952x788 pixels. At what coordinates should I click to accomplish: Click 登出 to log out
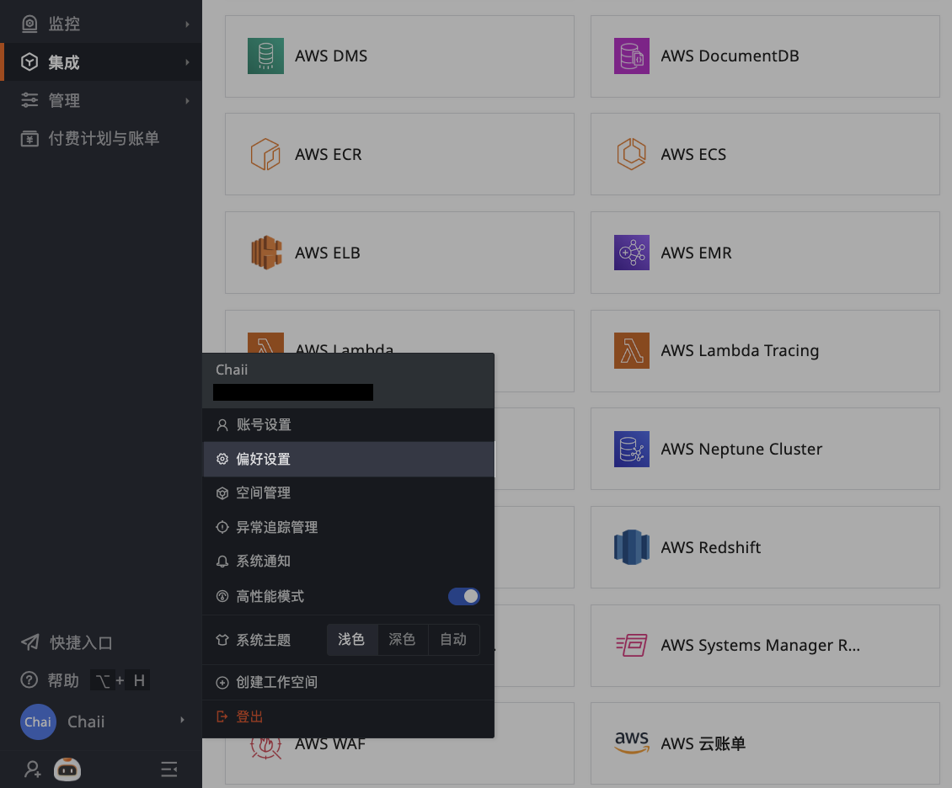[x=249, y=716]
